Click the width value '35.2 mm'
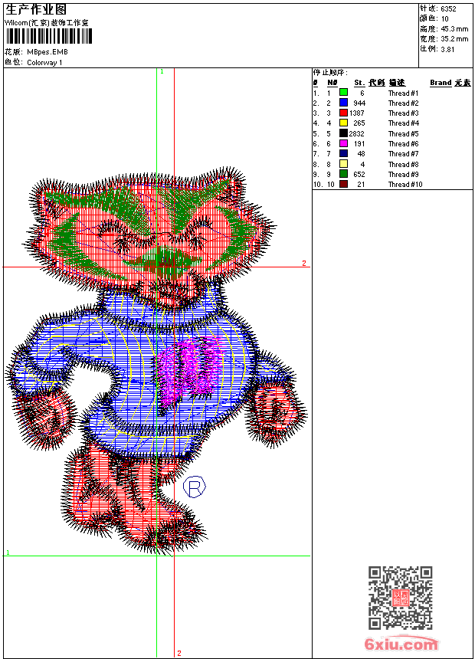This screenshot has height=659, width=475. 454,39
